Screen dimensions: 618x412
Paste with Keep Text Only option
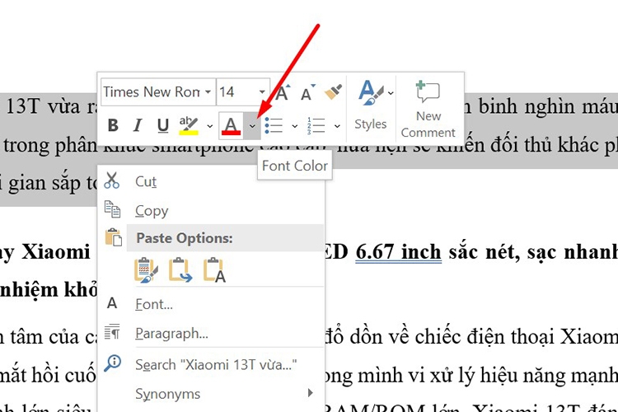[214, 270]
